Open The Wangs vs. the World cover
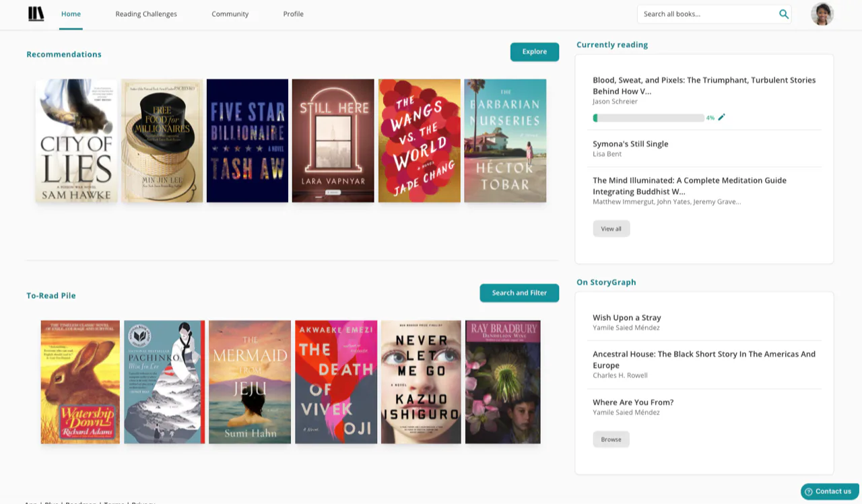This screenshot has width=862, height=504. 420,141
